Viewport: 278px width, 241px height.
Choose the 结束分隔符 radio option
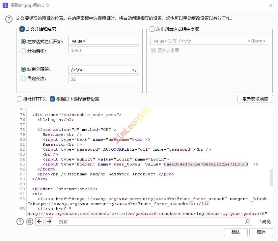pyautogui.click(x=23, y=70)
